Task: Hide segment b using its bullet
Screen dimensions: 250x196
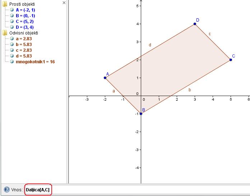Action: 12,45
